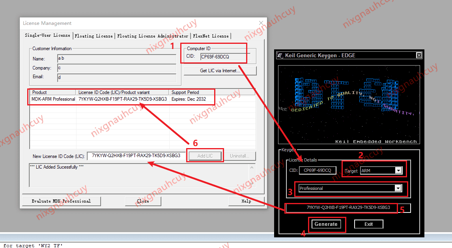Click the status box scroll up arrow
The width and height of the screenshot is (452, 248).
point(252,167)
